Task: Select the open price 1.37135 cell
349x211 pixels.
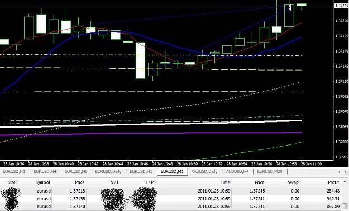Action: pyautogui.click(x=77, y=199)
